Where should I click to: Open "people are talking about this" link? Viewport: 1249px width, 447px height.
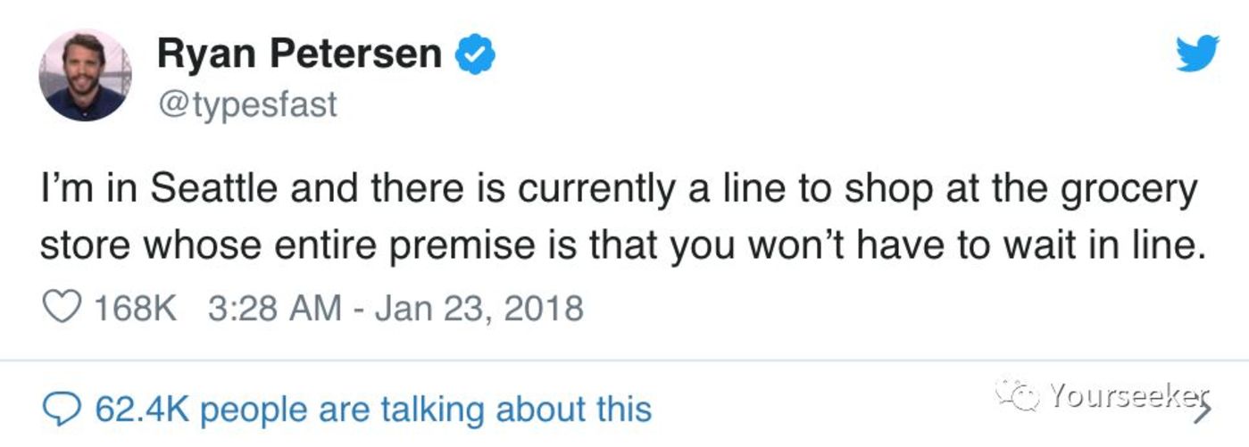[432, 410]
